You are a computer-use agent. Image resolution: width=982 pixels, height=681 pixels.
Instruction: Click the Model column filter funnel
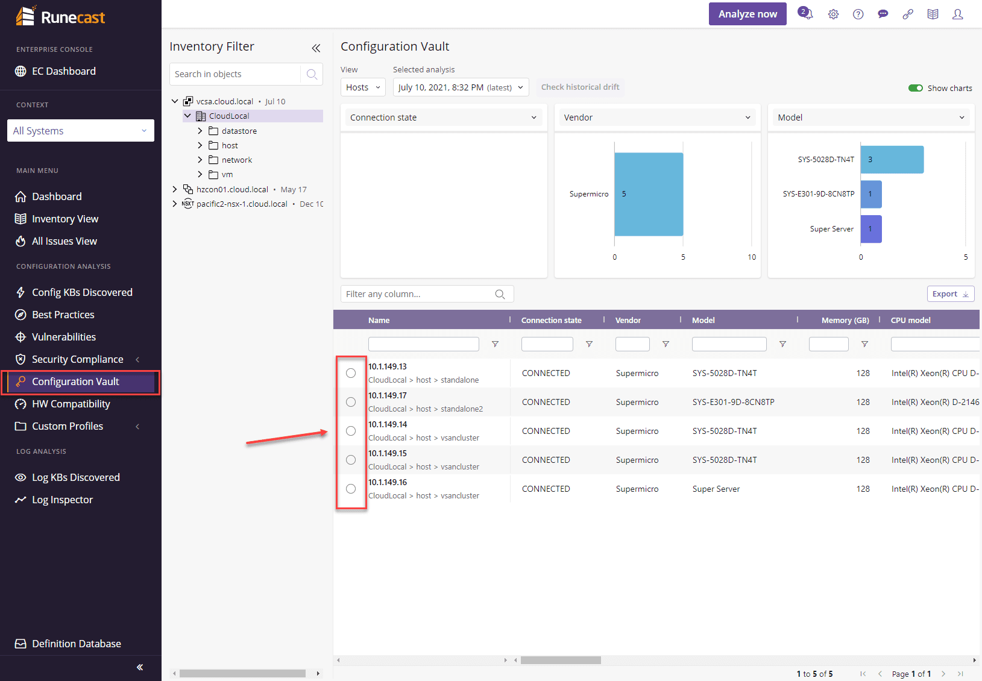click(782, 344)
